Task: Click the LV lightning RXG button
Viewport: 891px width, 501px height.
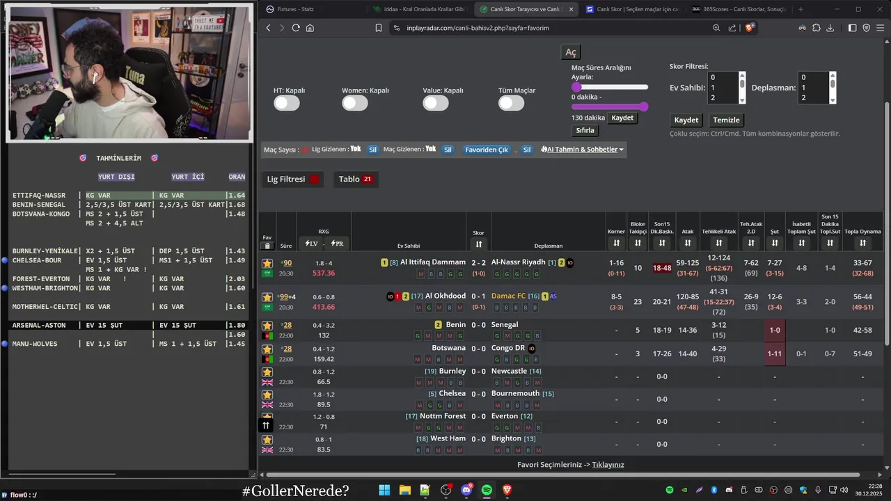Action: point(311,244)
